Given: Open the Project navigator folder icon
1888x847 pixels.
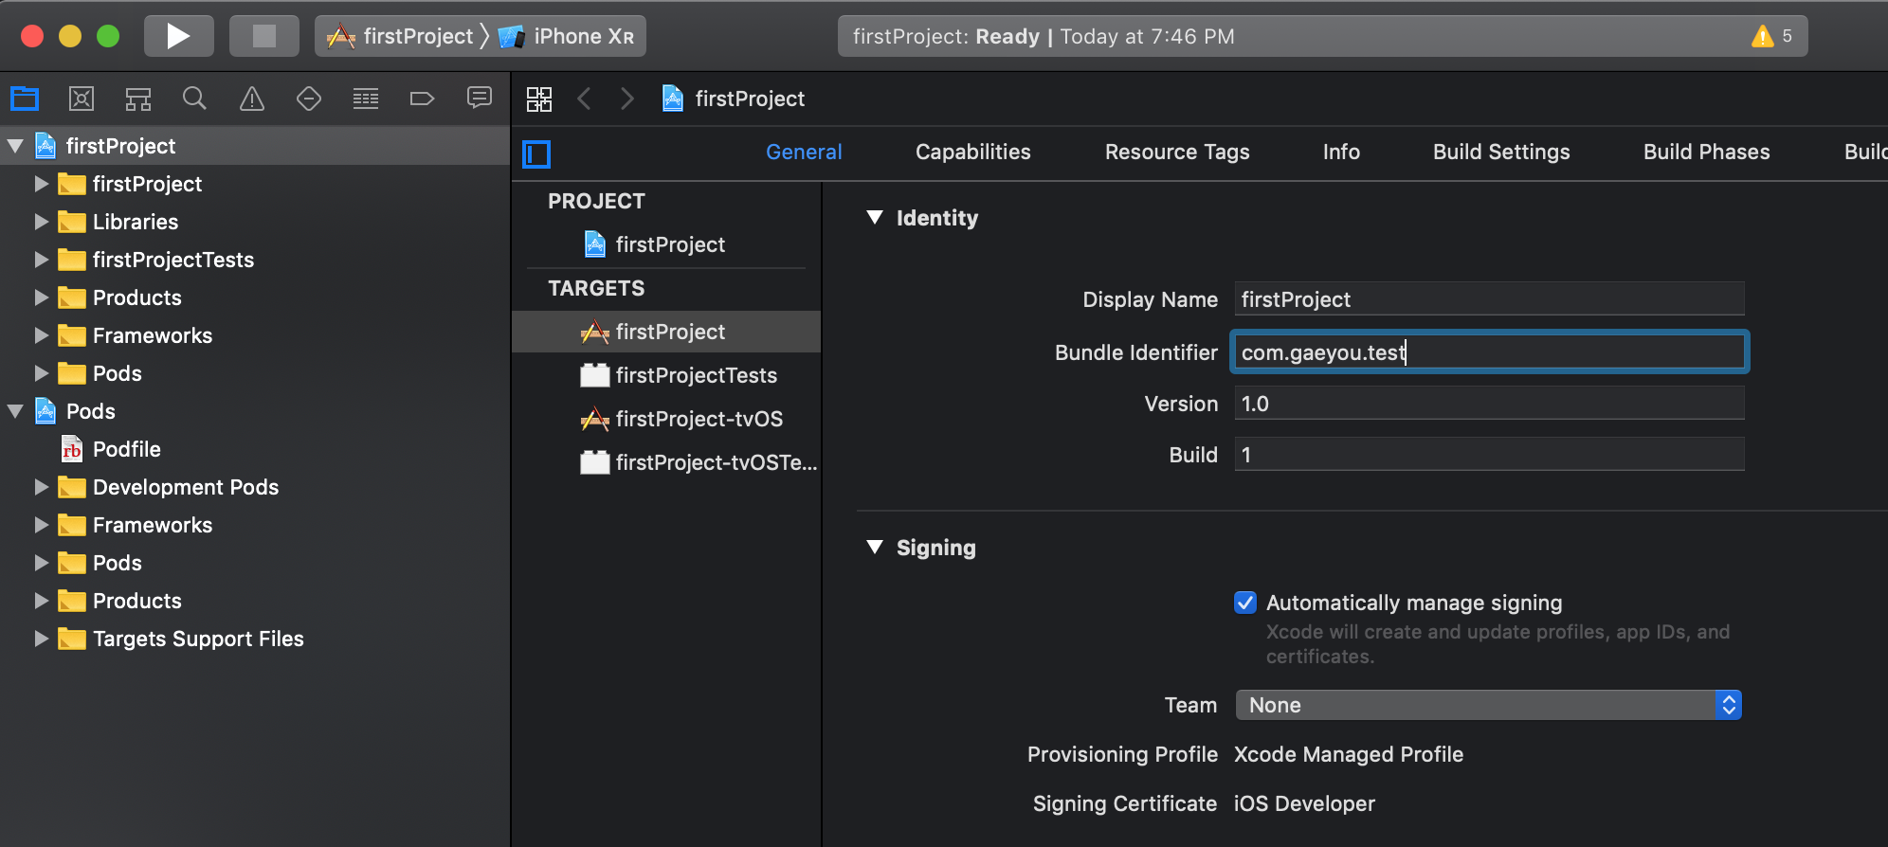Looking at the screenshot, I should coord(25,99).
